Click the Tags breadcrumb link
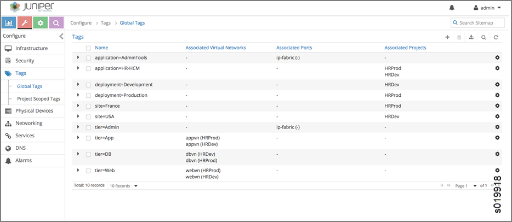The image size is (512, 222). [105, 23]
